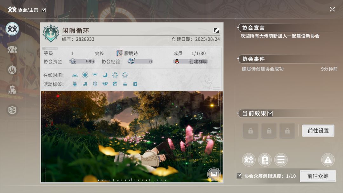Toggle the sunrise online-time icon
The width and height of the screenshot is (343, 193).
75,75
